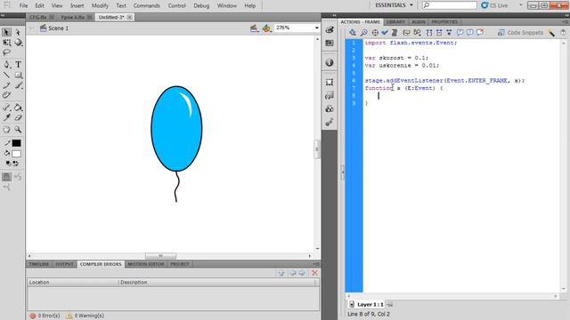The width and height of the screenshot is (570, 320).
Task: Reset to black and white colors
Action: (x=8, y=164)
